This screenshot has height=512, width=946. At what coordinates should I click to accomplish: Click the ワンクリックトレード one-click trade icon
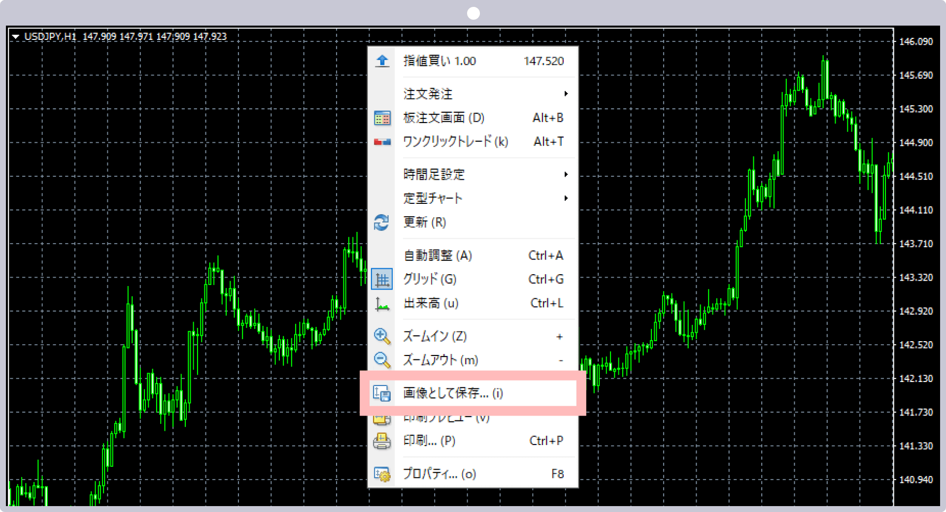(x=382, y=141)
